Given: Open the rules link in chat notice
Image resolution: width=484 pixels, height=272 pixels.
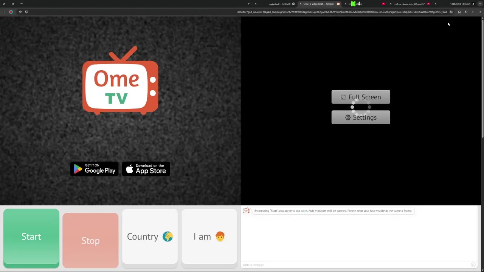Looking at the screenshot, I should click(x=304, y=211).
